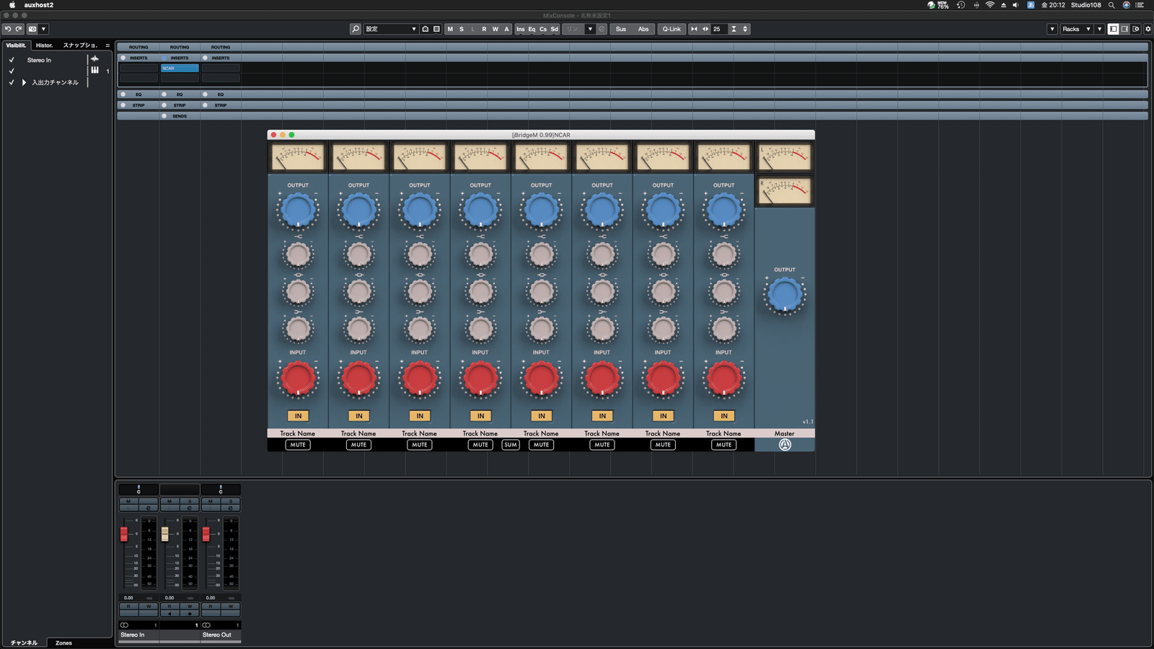This screenshot has height=649, width=1154.
Task: Click MUTE on last NCAR channel
Action: (x=724, y=445)
